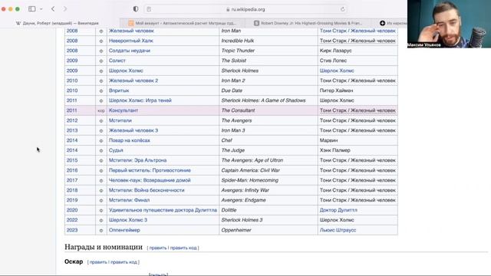The width and height of the screenshot is (491, 276).
Task: Open Первый мститель: Противостояние link
Action: pos(150,170)
